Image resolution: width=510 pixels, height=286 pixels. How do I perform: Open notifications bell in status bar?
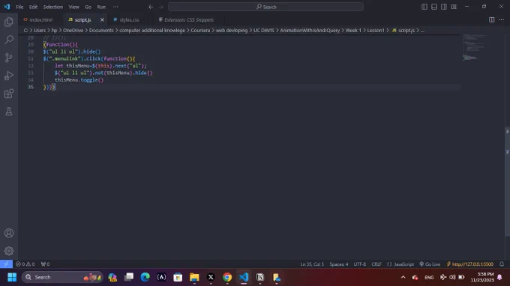(x=502, y=264)
